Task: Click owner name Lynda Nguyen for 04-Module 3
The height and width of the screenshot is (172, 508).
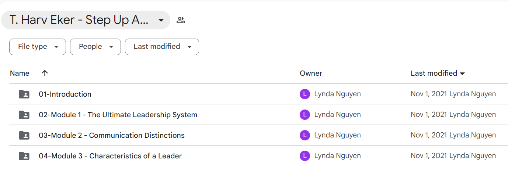Action: pos(337,156)
